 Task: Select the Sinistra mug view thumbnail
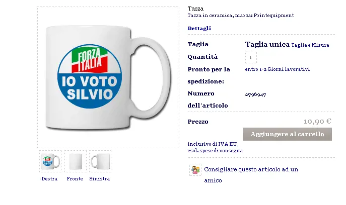[100, 161]
